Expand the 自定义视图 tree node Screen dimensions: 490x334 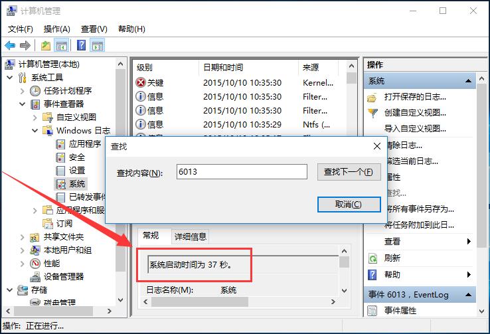click(35, 118)
